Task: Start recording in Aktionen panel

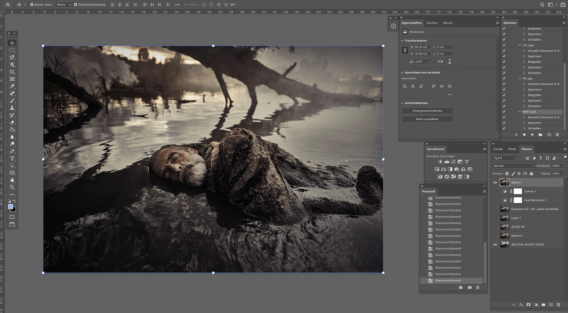Action: click(x=524, y=135)
